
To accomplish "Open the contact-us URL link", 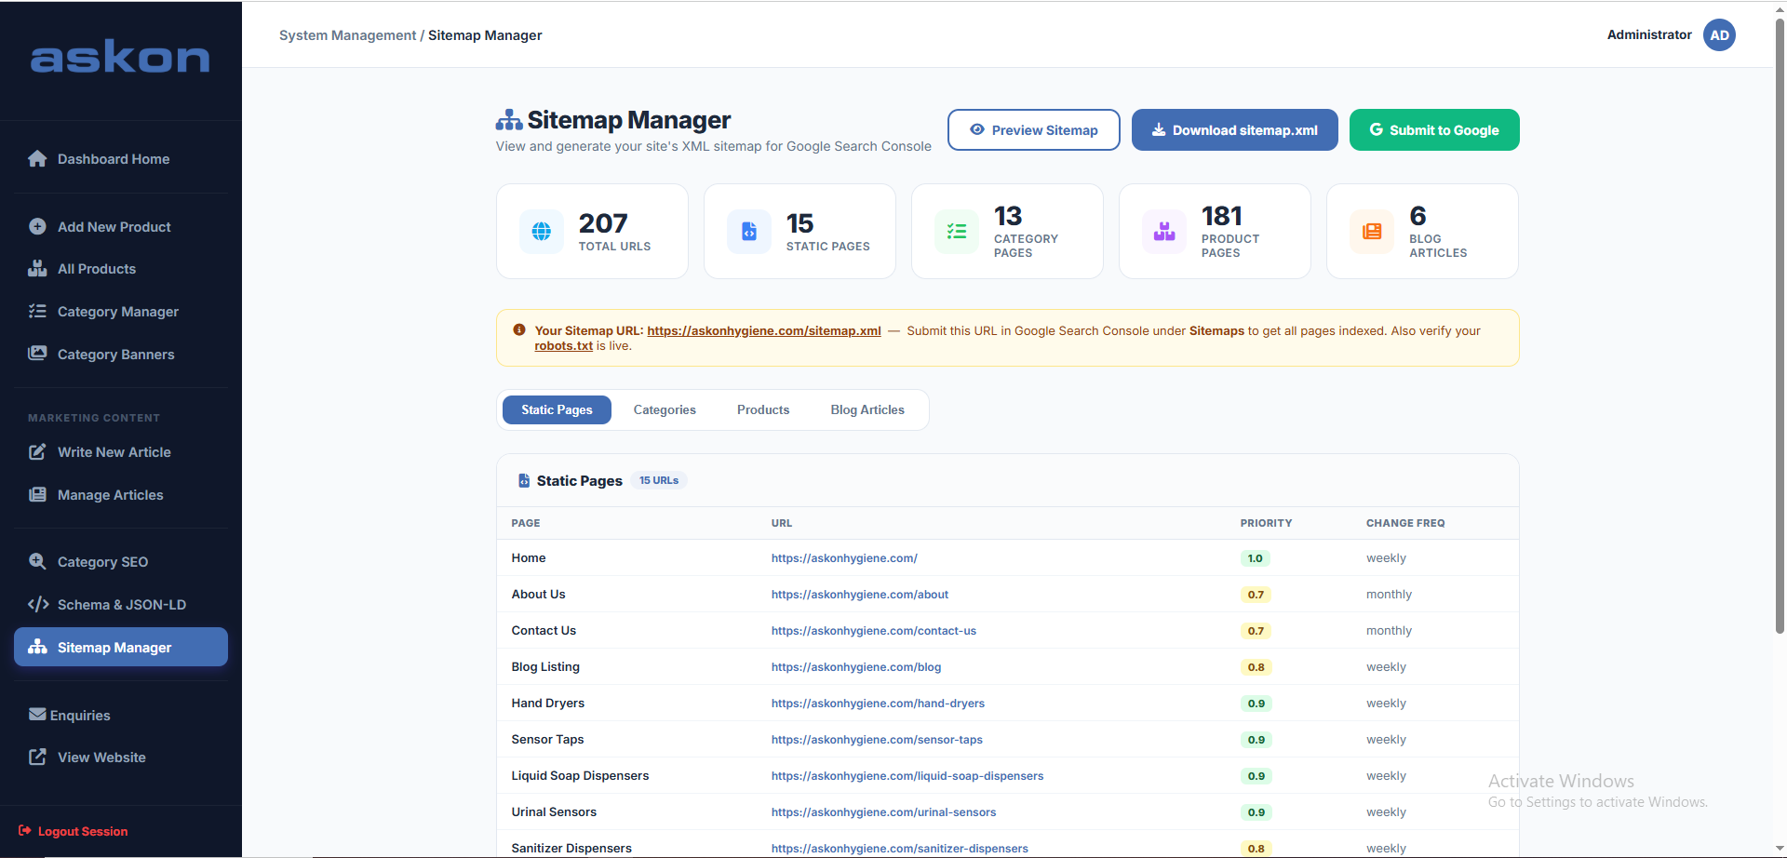I will [874, 631].
